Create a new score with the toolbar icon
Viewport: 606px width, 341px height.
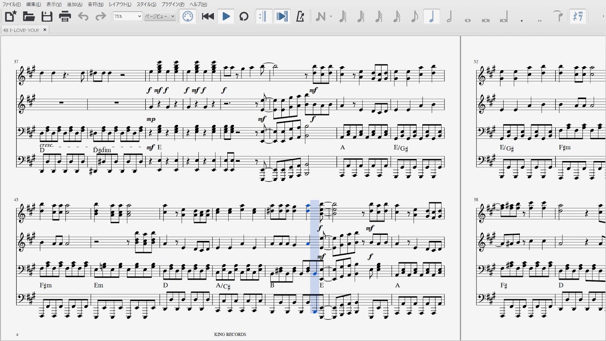click(10, 17)
